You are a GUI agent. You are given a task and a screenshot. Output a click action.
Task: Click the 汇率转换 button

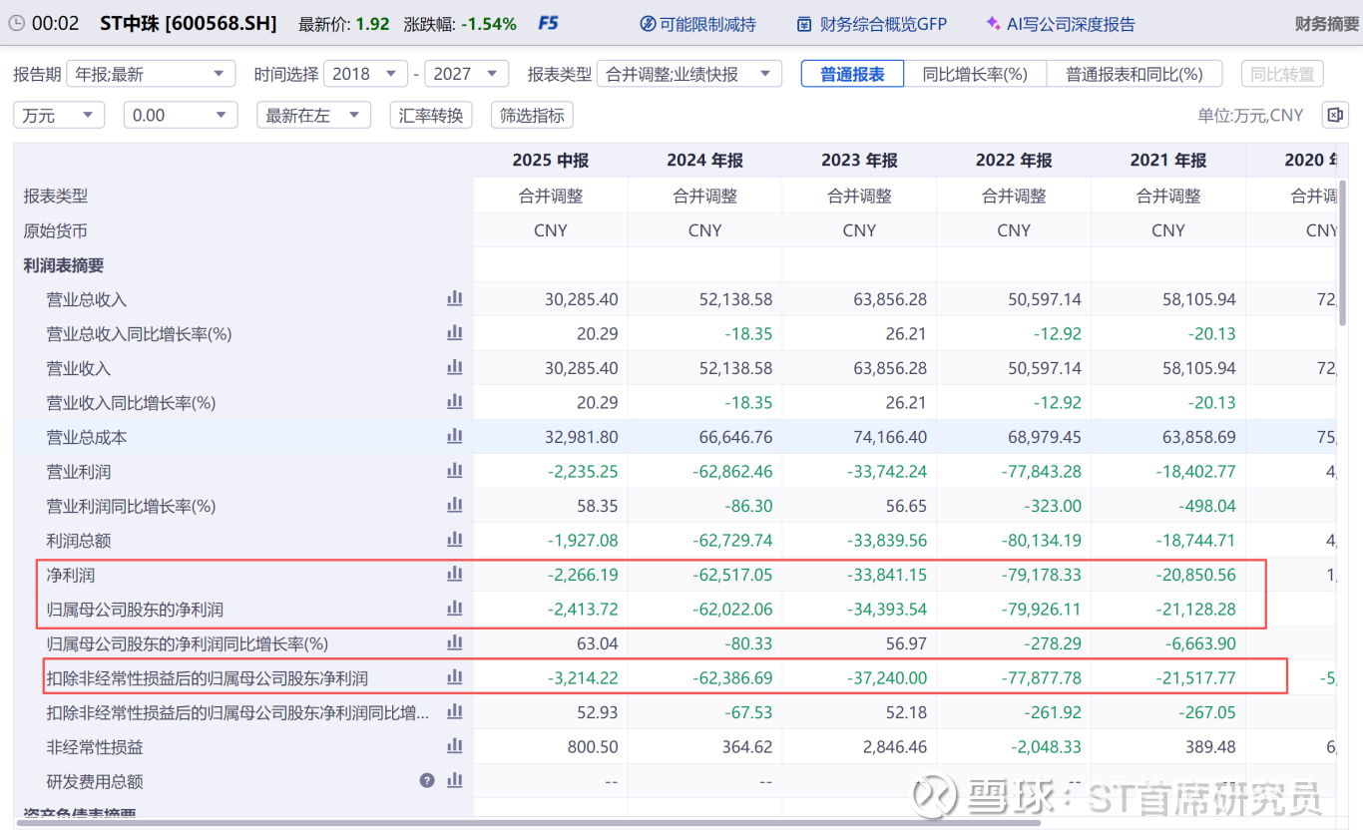(x=431, y=116)
